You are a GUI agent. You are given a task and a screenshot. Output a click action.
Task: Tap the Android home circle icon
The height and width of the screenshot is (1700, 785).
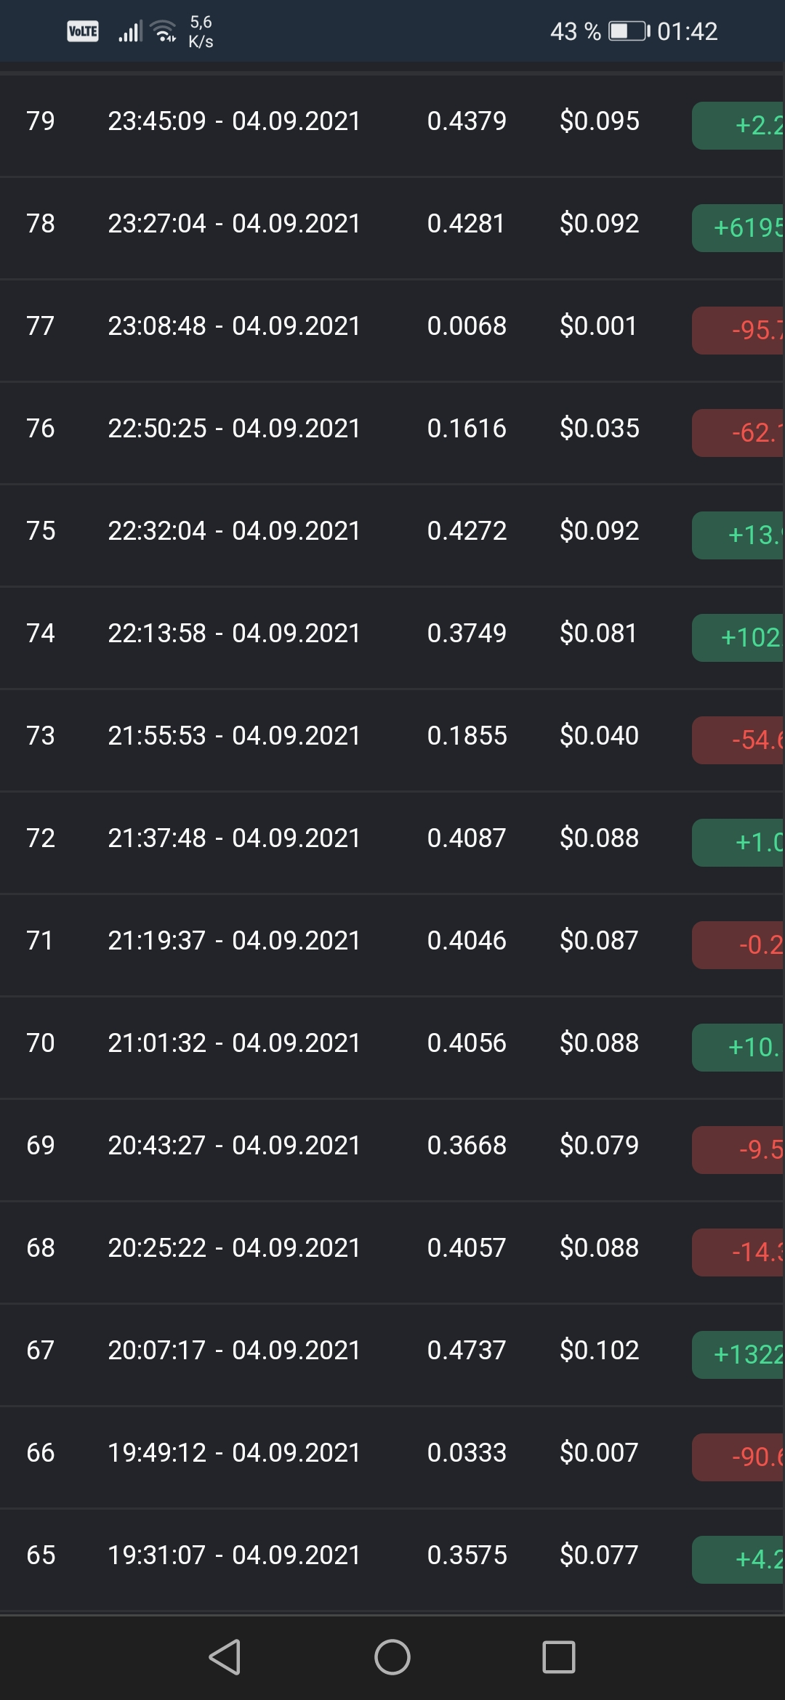pos(392,1657)
